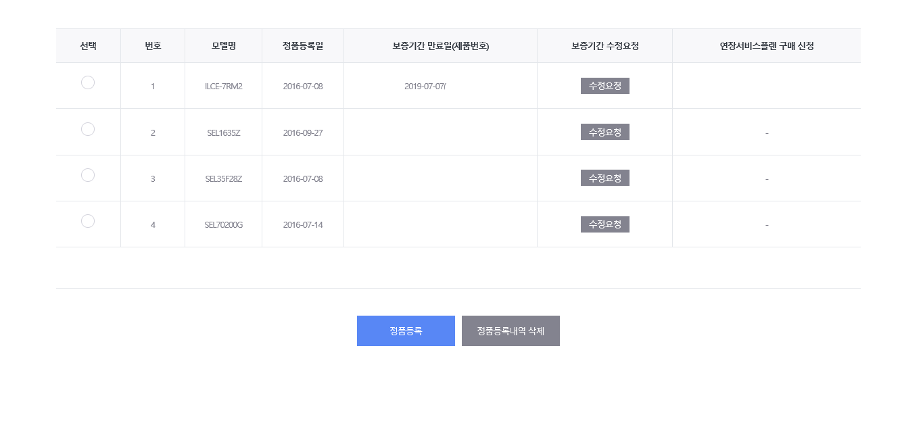Screen dimensions: 902x438
Task: Click the 보증기간 수정요청 column header
Action: pyautogui.click(x=604, y=46)
